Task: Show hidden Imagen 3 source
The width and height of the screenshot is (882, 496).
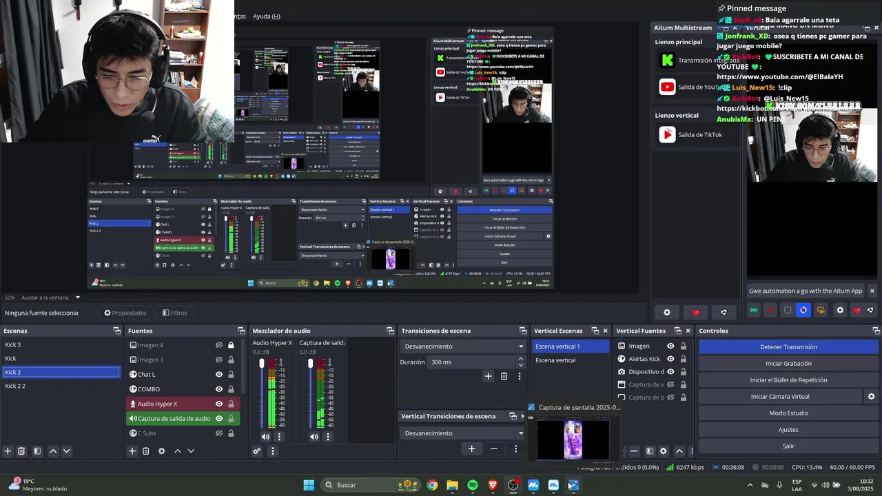Action: click(x=219, y=360)
